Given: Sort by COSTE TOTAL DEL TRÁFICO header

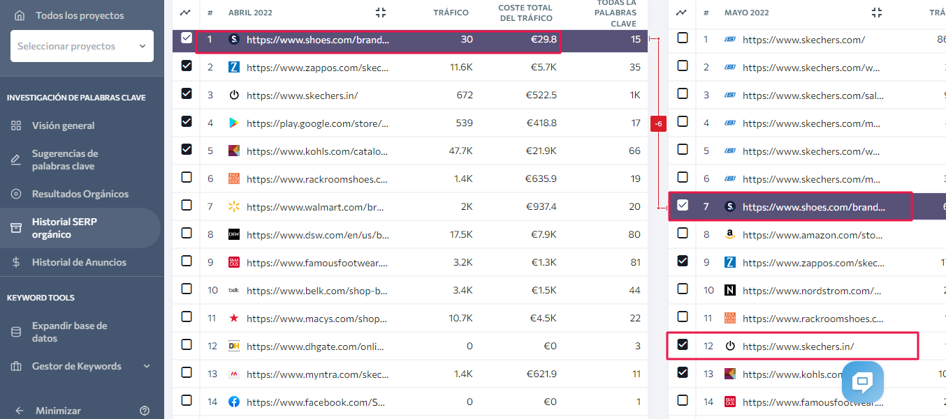Looking at the screenshot, I should 525,13.
